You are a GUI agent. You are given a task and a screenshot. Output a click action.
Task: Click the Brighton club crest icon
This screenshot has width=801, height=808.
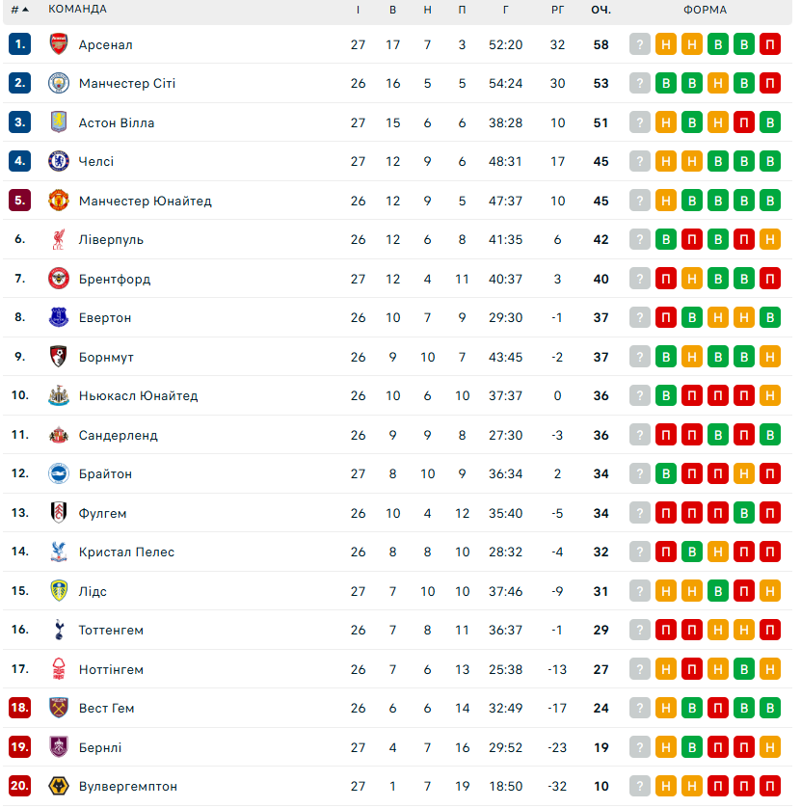[59, 473]
